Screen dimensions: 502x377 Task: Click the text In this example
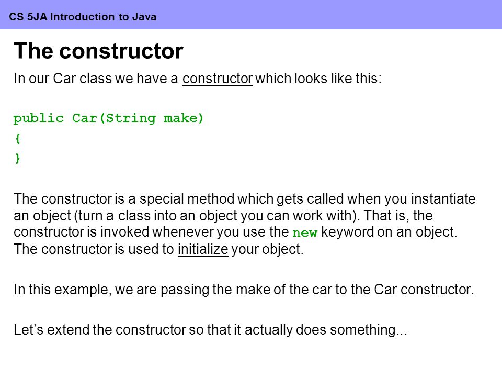click(62, 290)
